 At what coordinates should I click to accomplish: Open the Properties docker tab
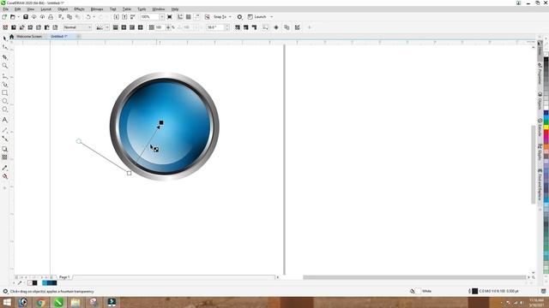(540, 74)
